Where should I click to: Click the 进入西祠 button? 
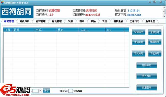click(x=147, y=76)
